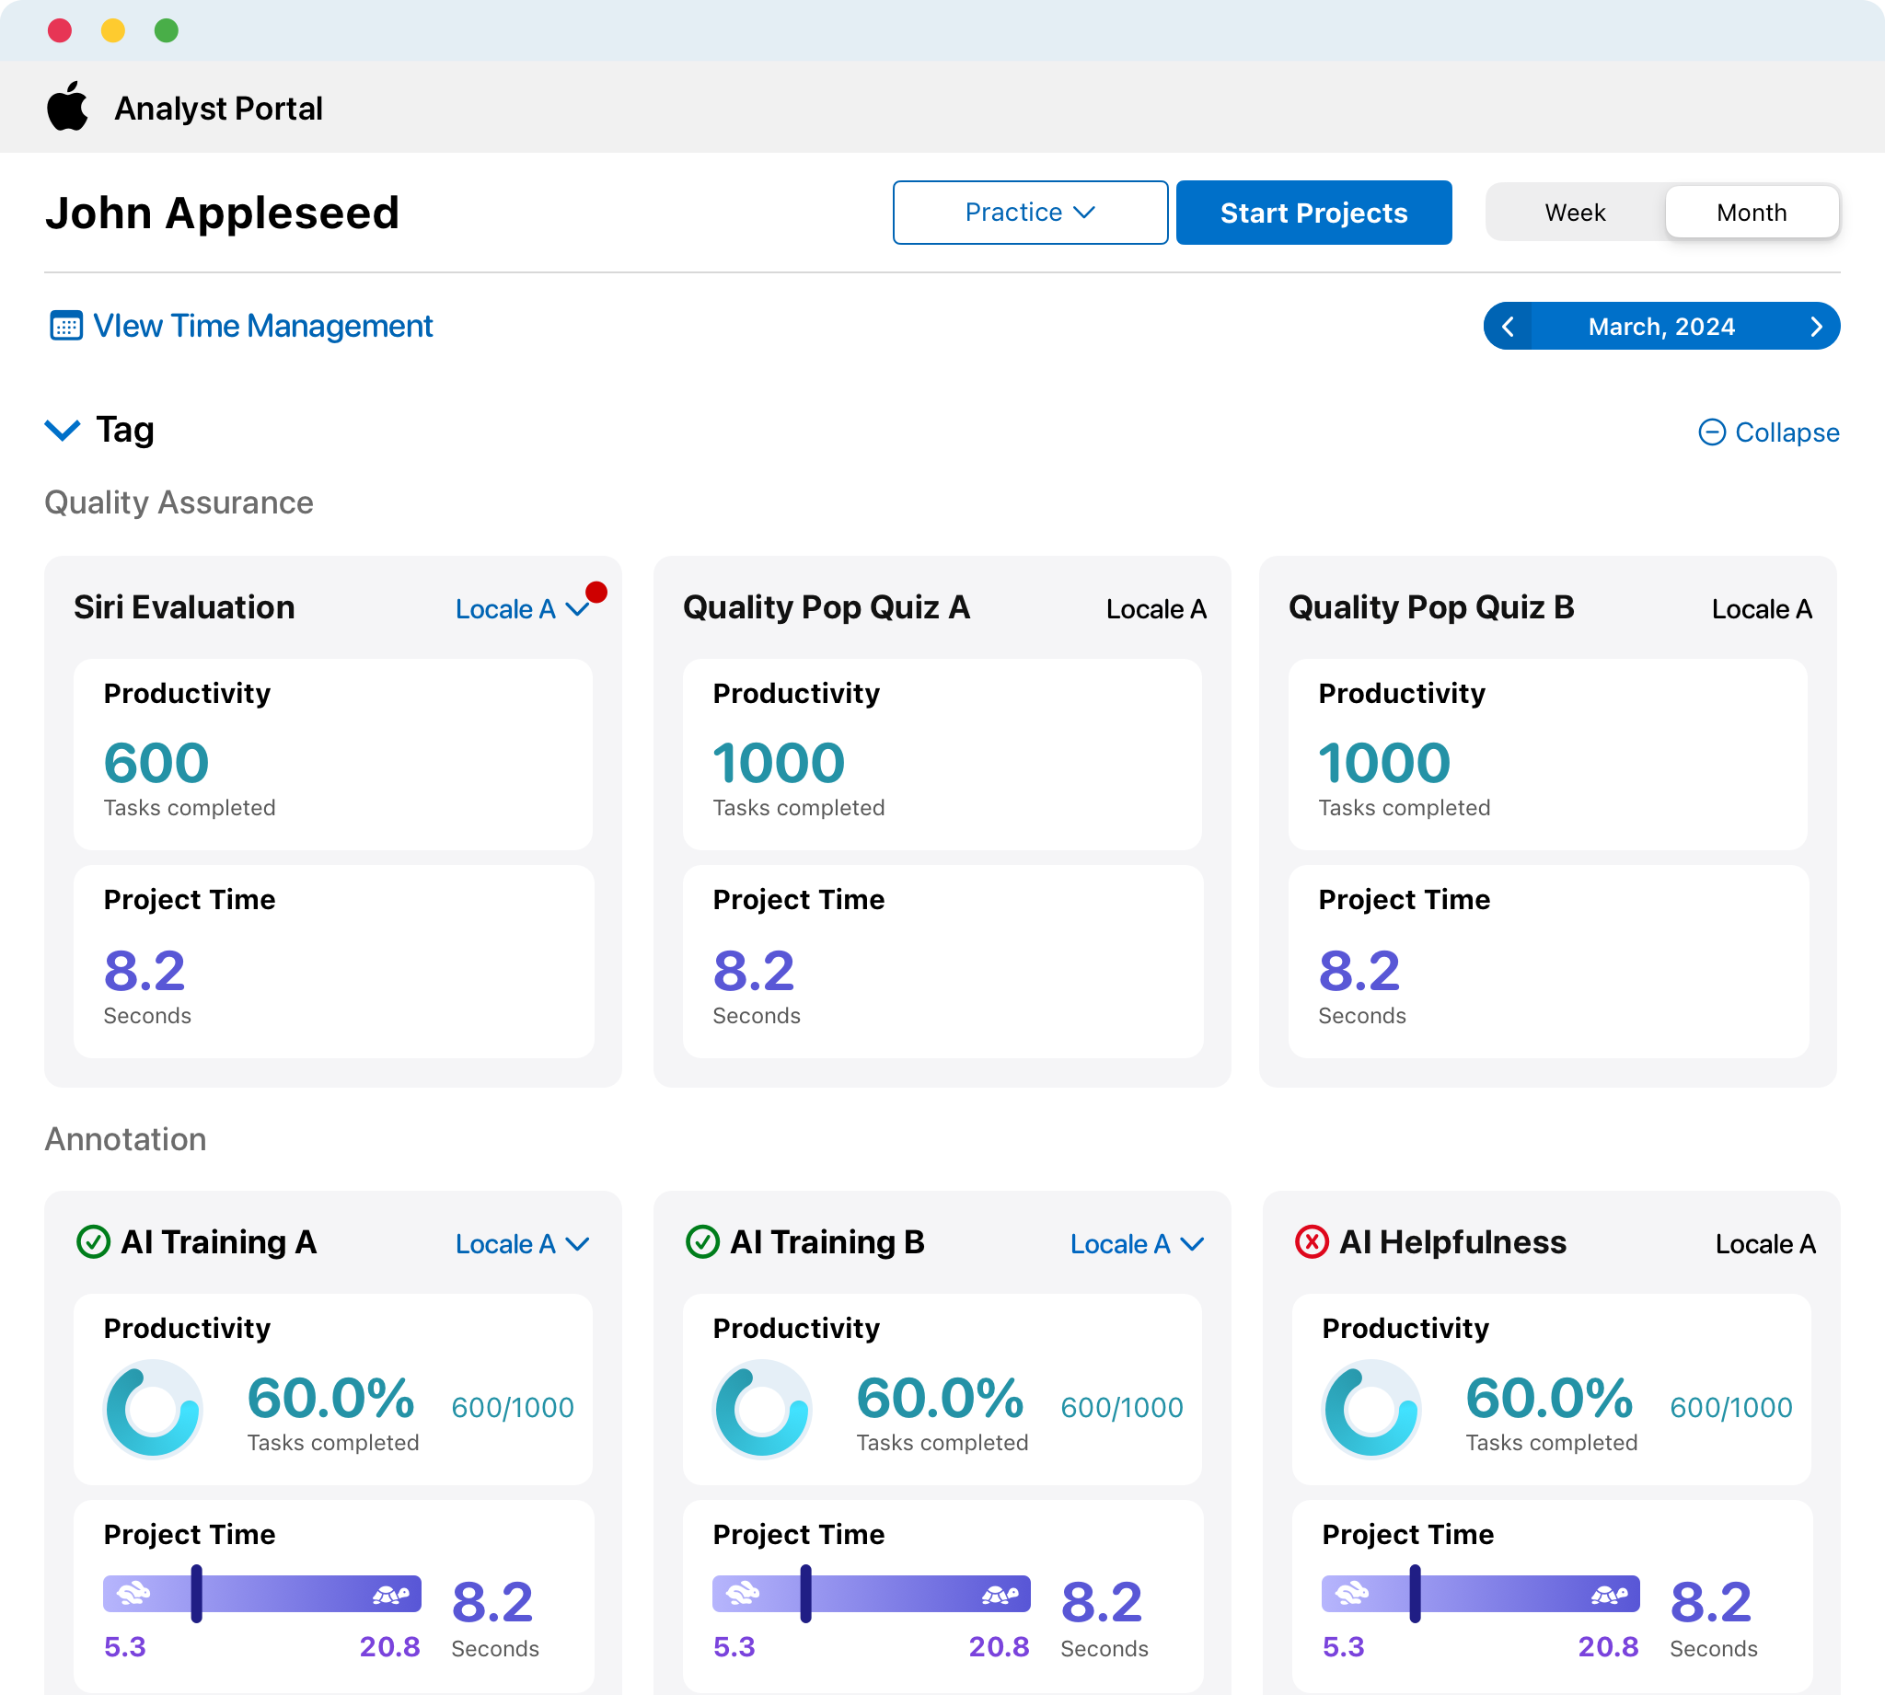Click 5.3 min value in AI Training B
1885x1695 pixels.
tap(734, 1646)
